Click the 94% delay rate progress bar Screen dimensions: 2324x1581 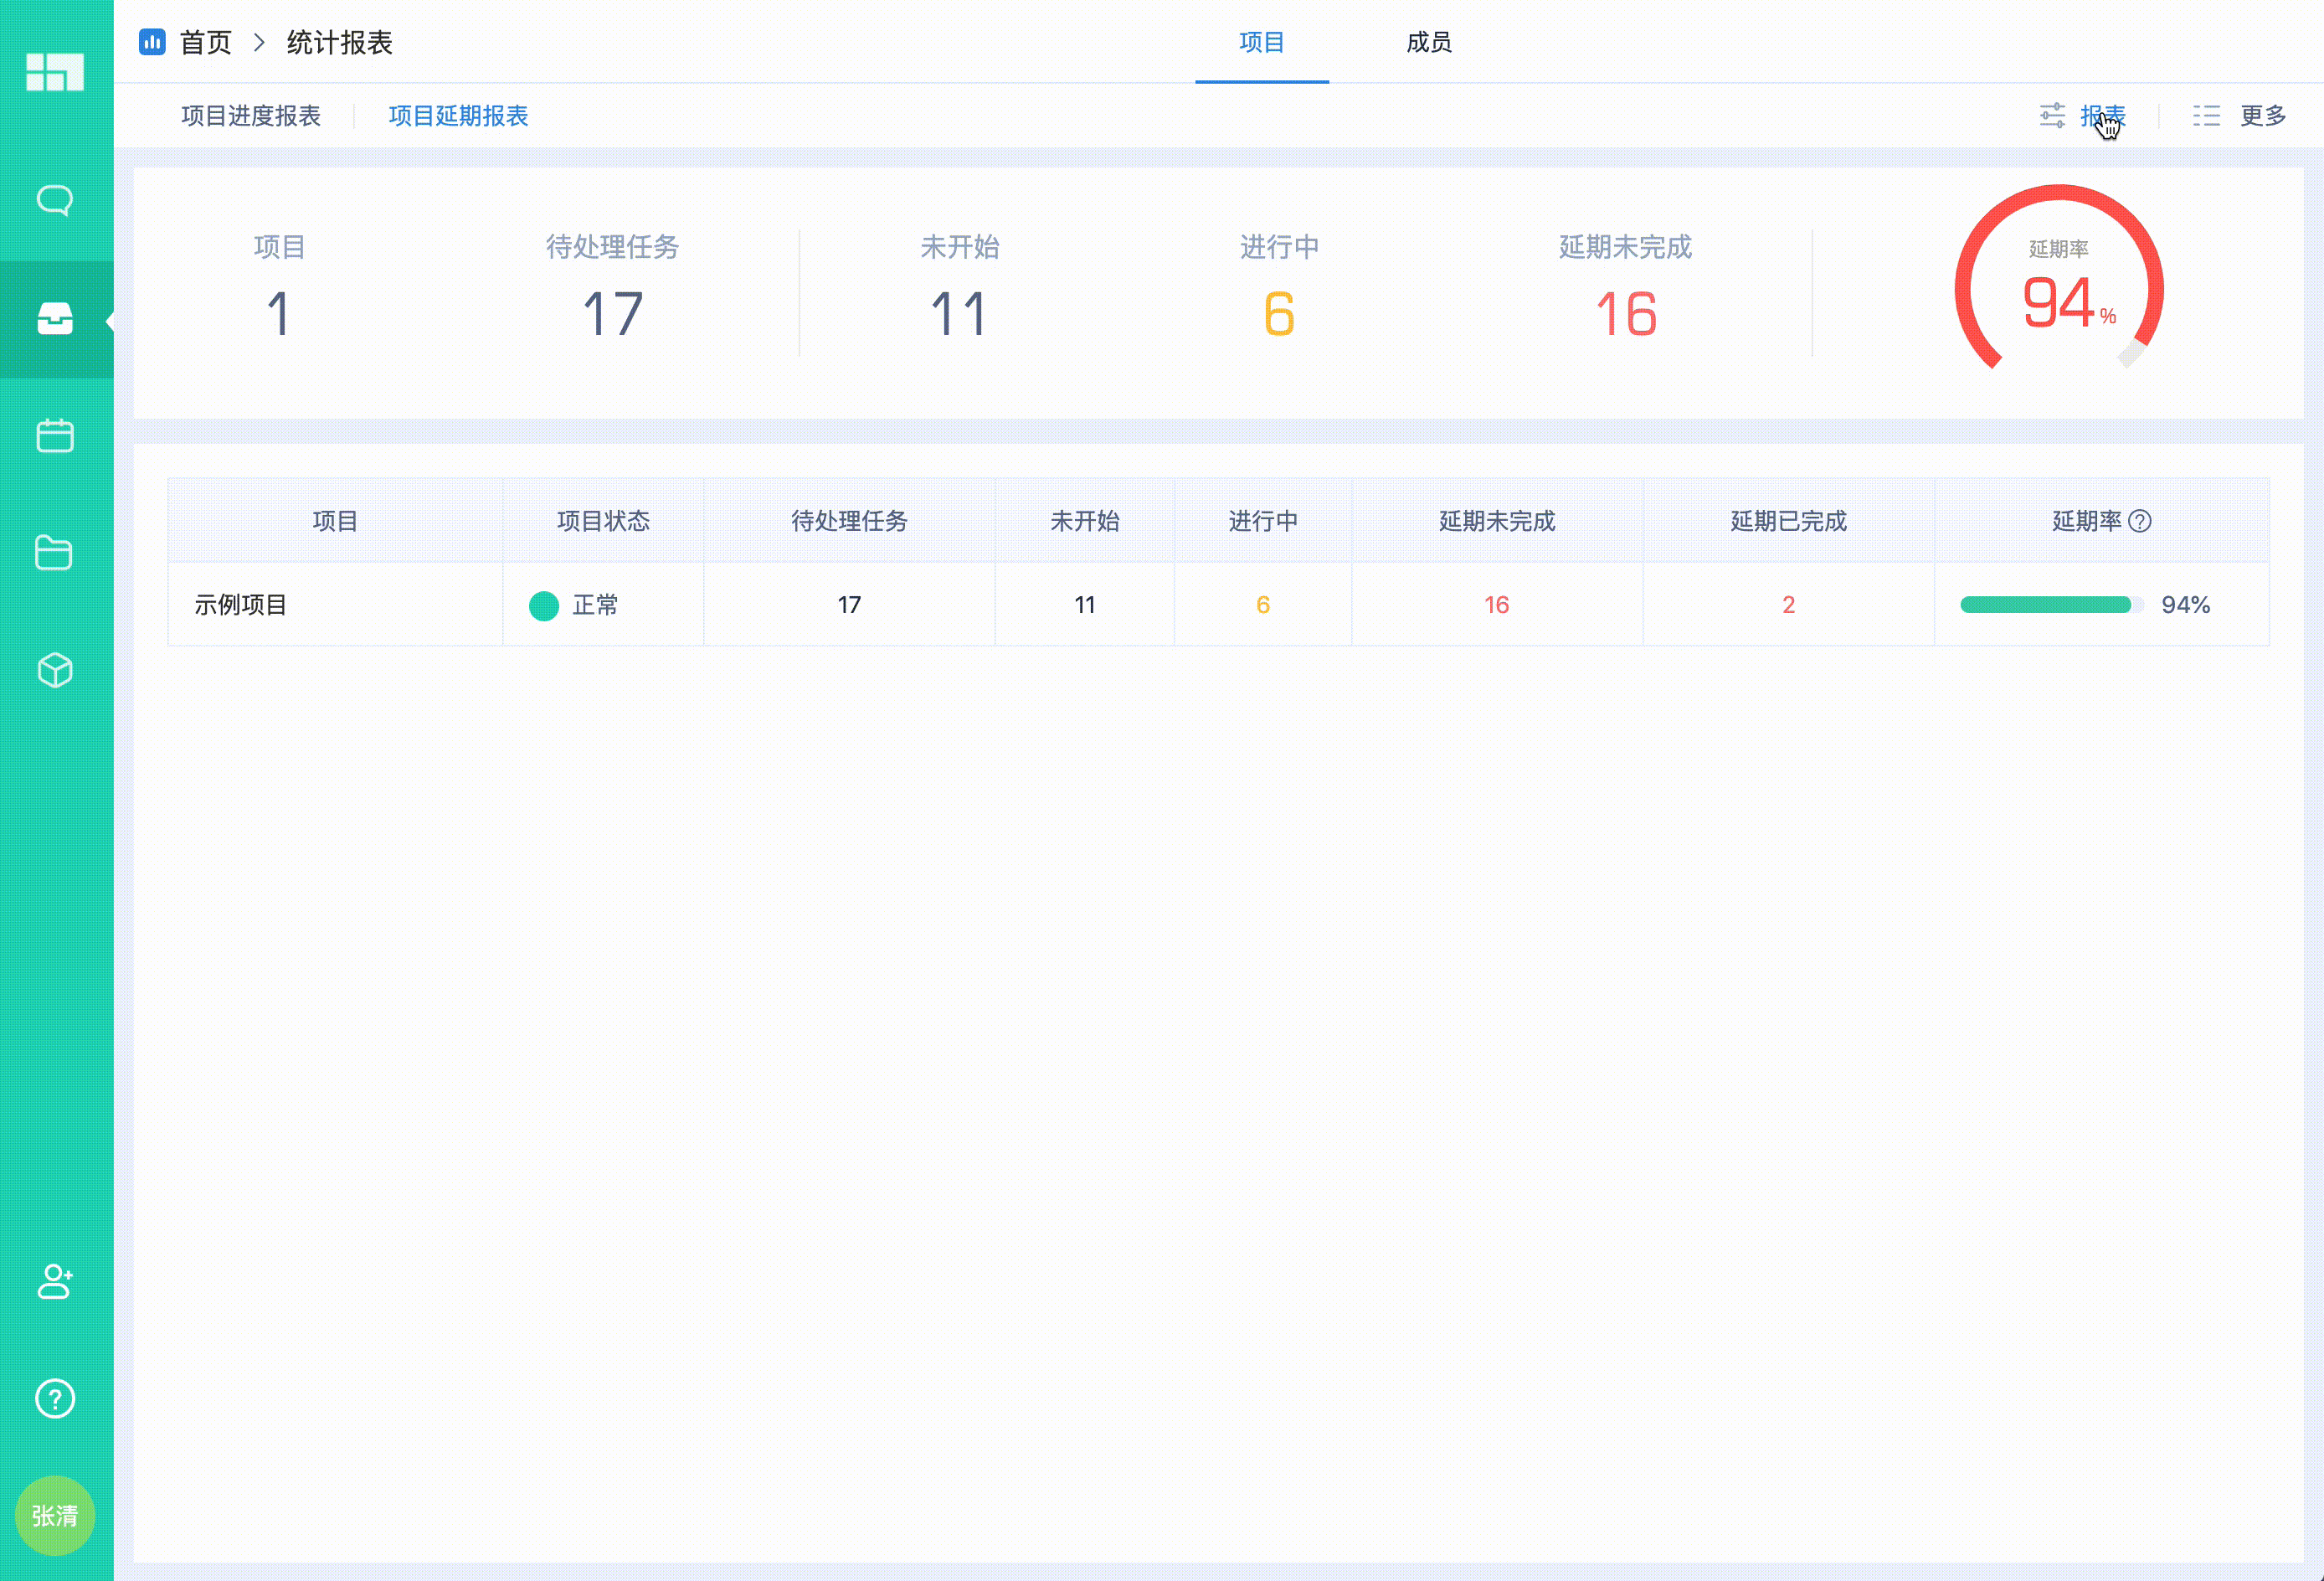[2050, 605]
